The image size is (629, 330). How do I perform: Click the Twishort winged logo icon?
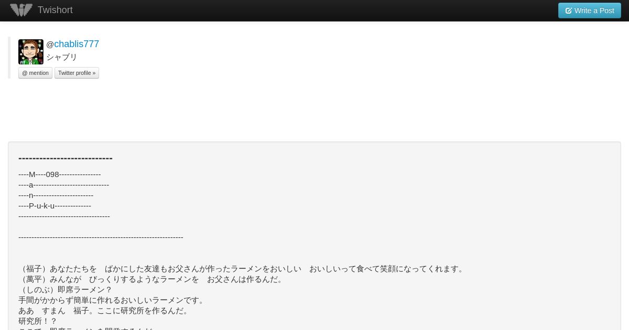click(x=21, y=10)
